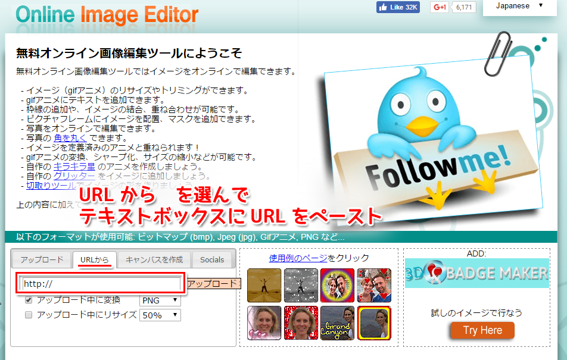The image size is (567, 360).
Task: Select the grayscale snowy jumping example thumbnail
Action: pos(301,285)
